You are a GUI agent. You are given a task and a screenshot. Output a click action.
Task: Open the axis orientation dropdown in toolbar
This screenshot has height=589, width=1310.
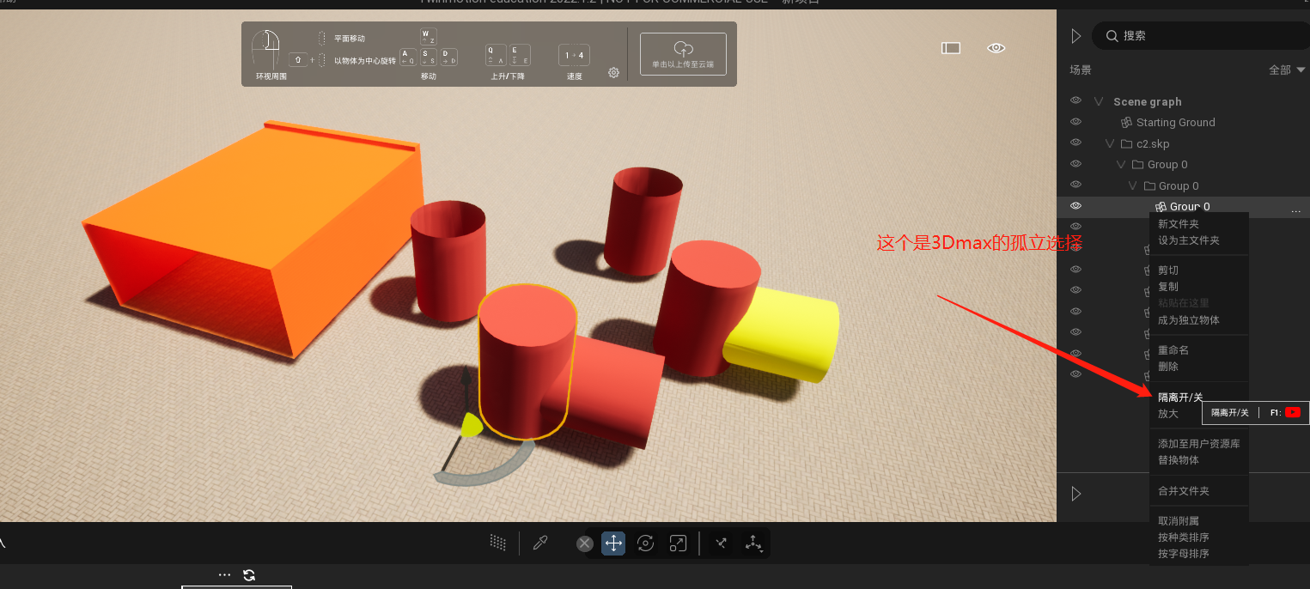tap(753, 543)
